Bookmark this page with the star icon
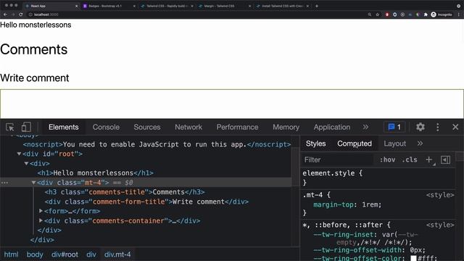The width and height of the screenshot is (464, 261). pos(377,14)
